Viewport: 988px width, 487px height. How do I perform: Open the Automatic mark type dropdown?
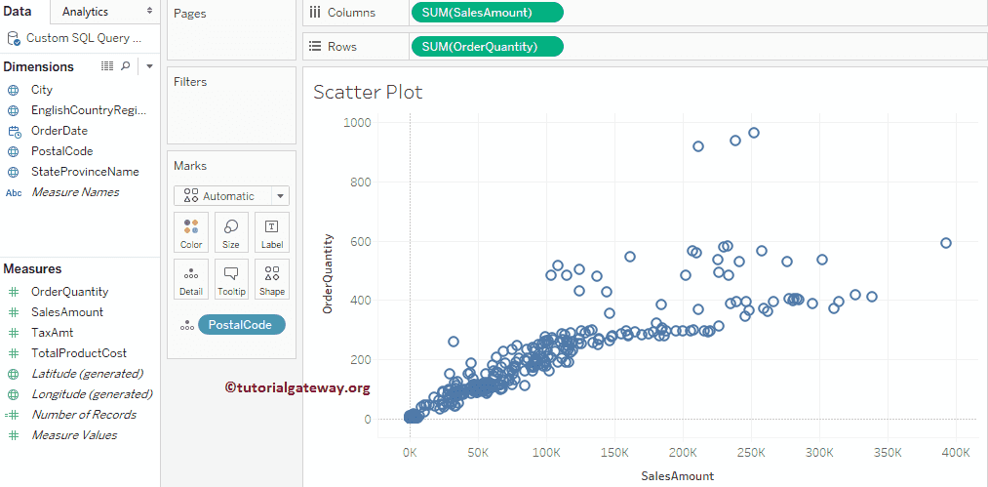pyautogui.click(x=231, y=195)
